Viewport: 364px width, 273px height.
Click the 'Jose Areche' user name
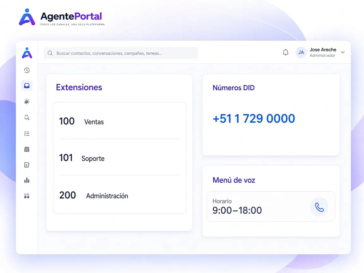323,50
